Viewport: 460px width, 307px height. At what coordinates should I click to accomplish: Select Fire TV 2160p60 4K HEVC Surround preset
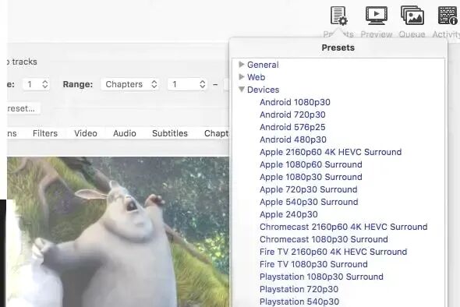click(x=333, y=252)
